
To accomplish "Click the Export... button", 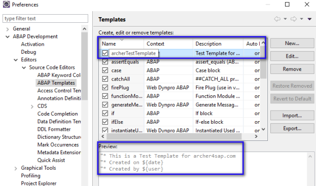I will tap(292, 128).
